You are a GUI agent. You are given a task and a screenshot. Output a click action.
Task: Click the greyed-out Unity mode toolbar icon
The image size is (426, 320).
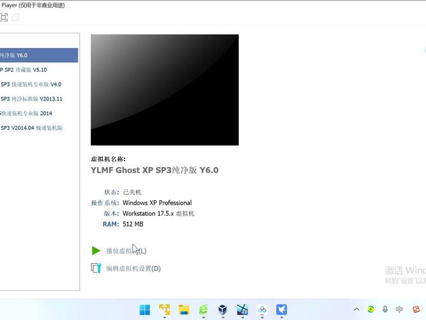point(15,18)
